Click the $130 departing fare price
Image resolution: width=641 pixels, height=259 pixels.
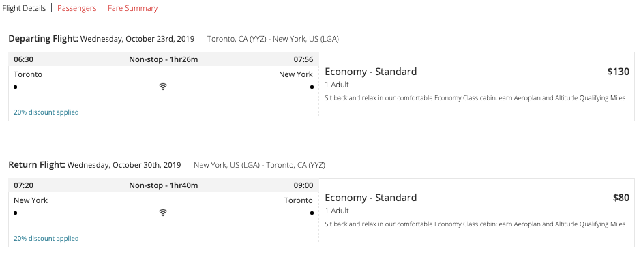click(618, 72)
